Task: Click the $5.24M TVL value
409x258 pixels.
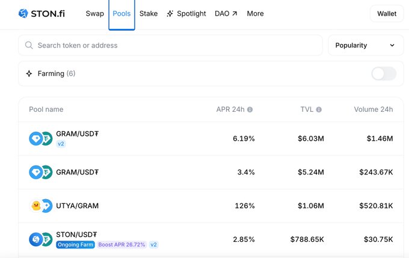Action: 311,172
